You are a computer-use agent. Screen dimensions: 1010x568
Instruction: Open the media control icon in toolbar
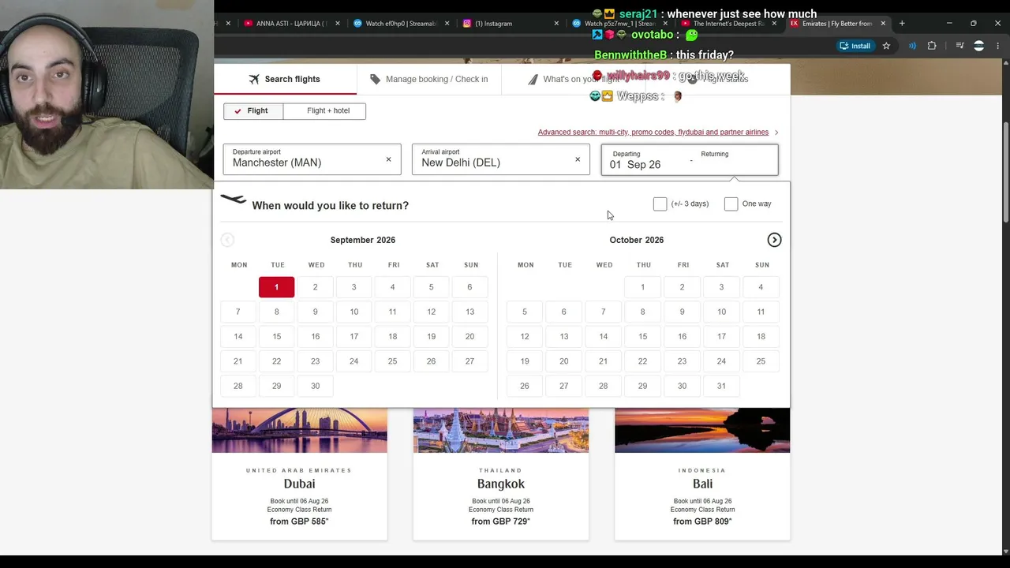click(x=959, y=46)
